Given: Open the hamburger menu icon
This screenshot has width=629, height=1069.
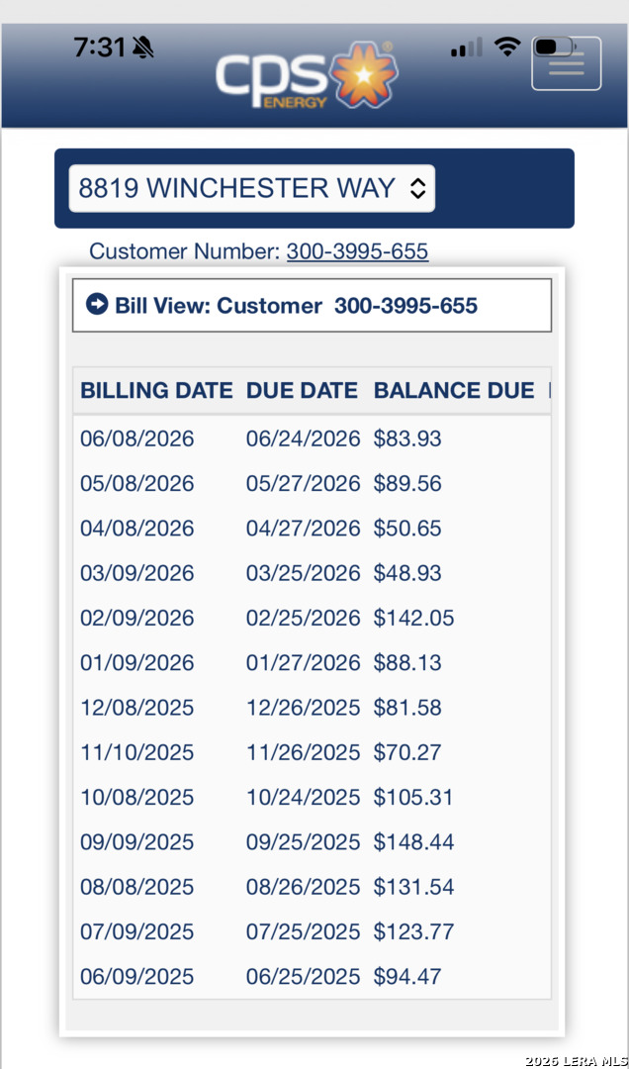Looking at the screenshot, I should click(567, 63).
